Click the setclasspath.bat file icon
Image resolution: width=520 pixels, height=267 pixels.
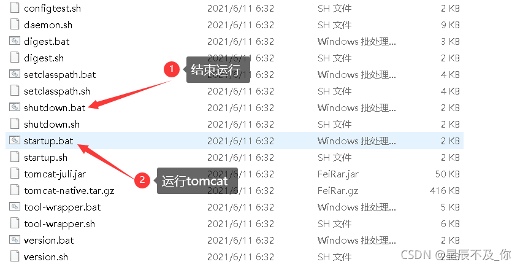tap(15, 74)
